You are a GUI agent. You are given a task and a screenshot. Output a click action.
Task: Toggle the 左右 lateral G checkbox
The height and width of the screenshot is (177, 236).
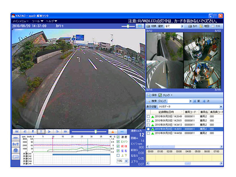[118, 151]
